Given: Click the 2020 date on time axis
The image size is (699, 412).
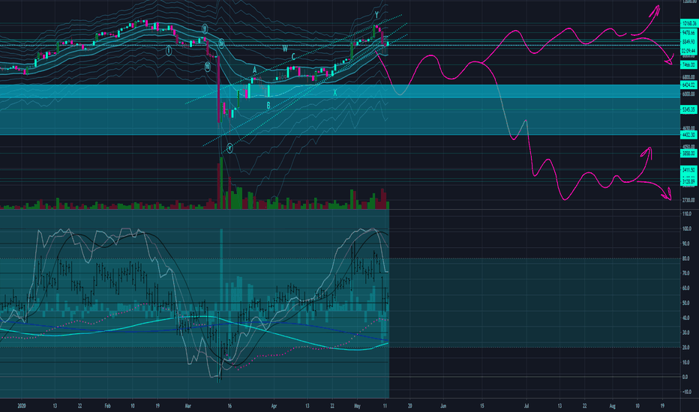Looking at the screenshot, I should pos(22,406).
